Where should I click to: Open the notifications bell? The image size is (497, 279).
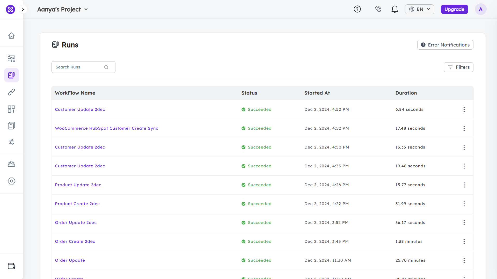(394, 9)
